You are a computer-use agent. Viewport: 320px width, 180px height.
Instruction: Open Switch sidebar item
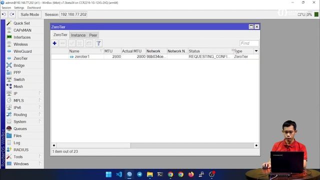click(x=19, y=79)
